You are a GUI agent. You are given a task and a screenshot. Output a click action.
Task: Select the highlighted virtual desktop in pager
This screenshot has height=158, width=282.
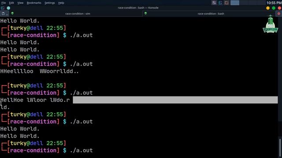pyautogui.click(x=235, y=3)
